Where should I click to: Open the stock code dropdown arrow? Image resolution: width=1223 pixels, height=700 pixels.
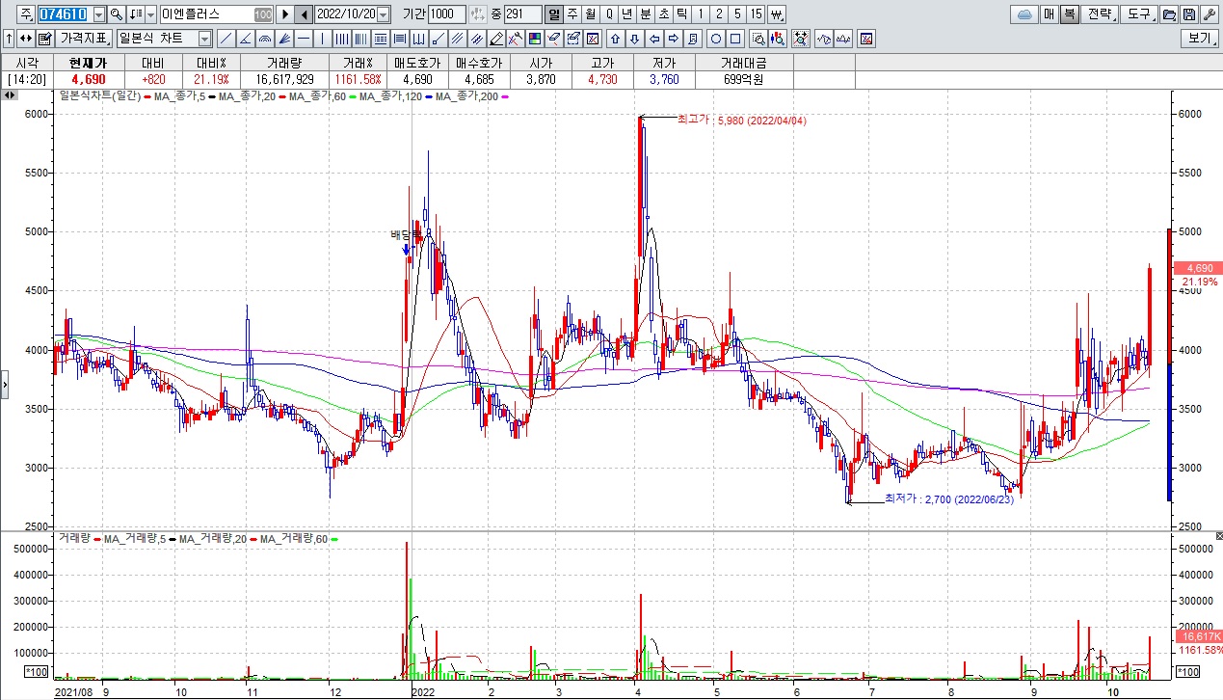tap(99, 14)
